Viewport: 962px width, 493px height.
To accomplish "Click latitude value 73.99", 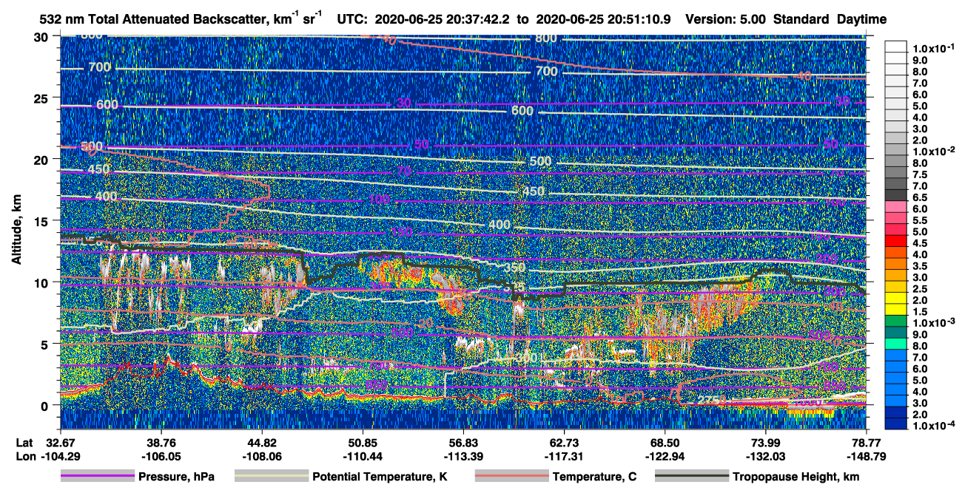I will tap(765, 443).
